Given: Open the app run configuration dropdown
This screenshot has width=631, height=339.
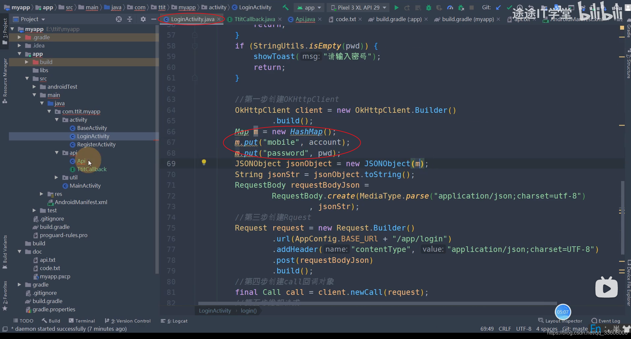Looking at the screenshot, I should [309, 7].
